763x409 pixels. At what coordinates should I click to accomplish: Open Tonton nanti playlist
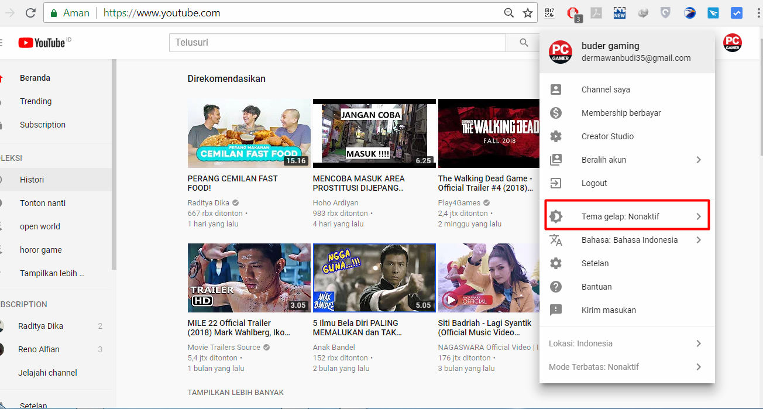[56, 203]
